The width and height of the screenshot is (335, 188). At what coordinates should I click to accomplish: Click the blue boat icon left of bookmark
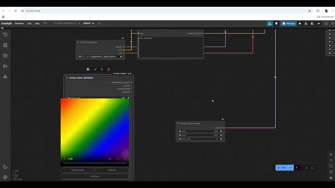point(270,23)
